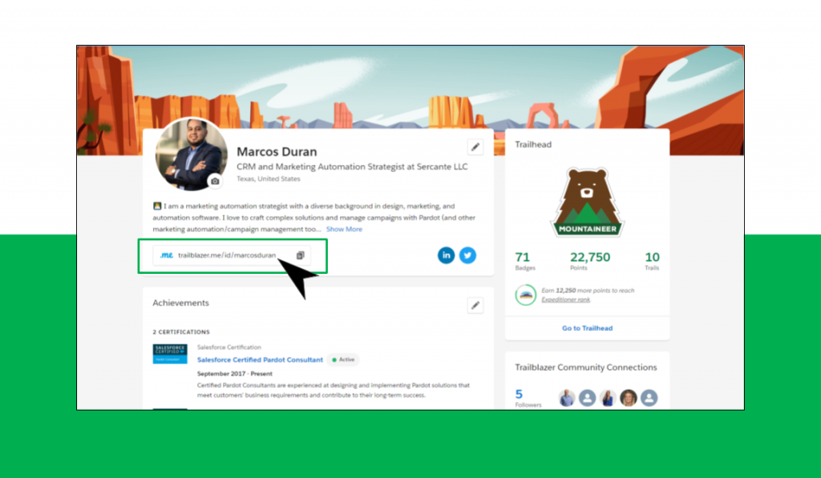The image size is (821, 478).
Task: Follow the Expeditioner rank link
Action: tap(565, 299)
